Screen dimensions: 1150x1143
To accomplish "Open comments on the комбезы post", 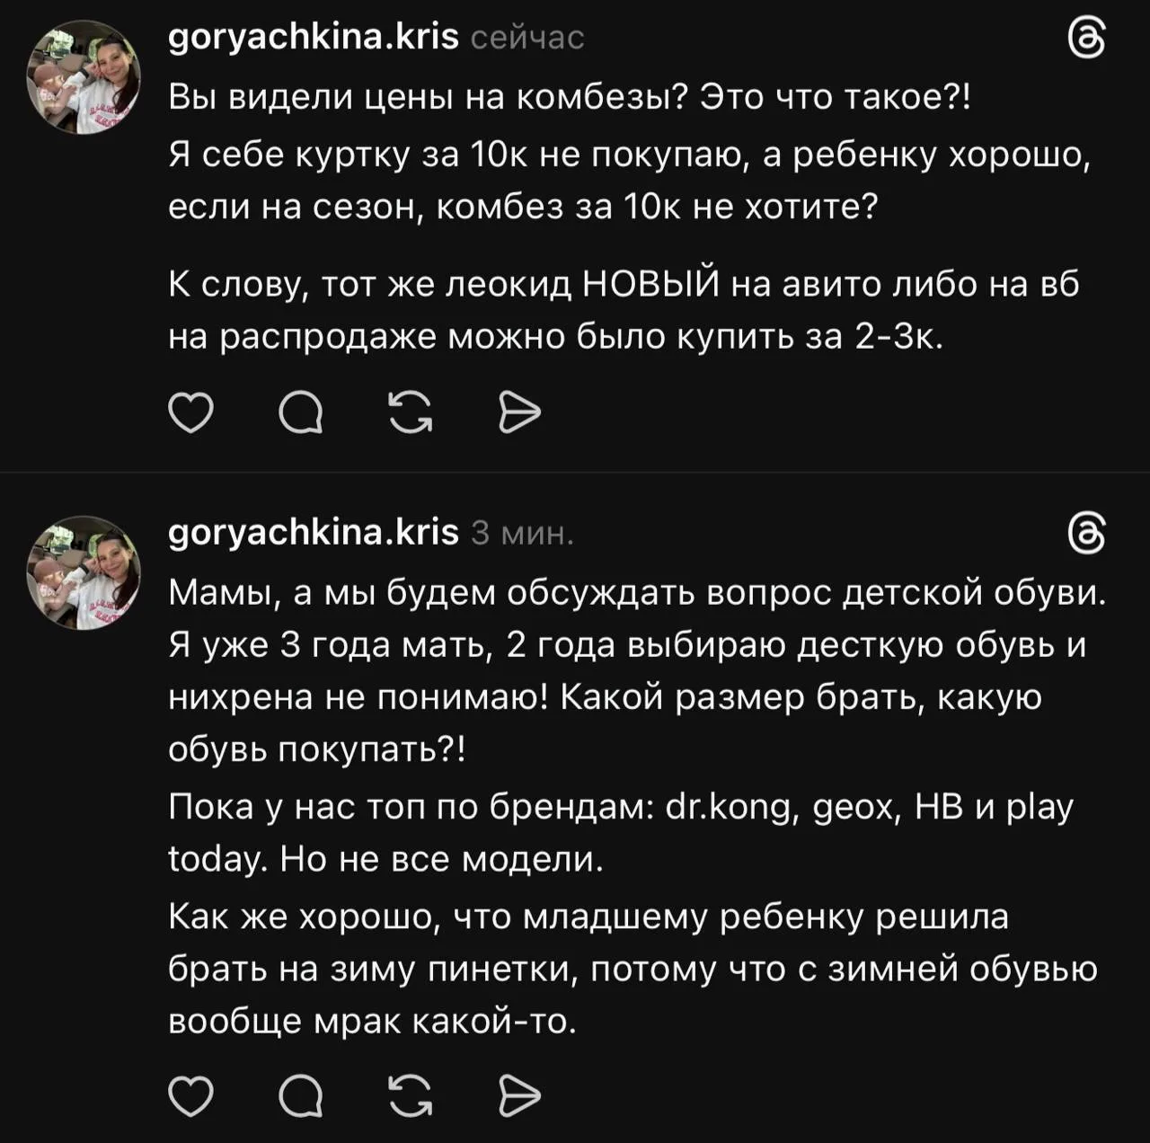I will click(301, 413).
